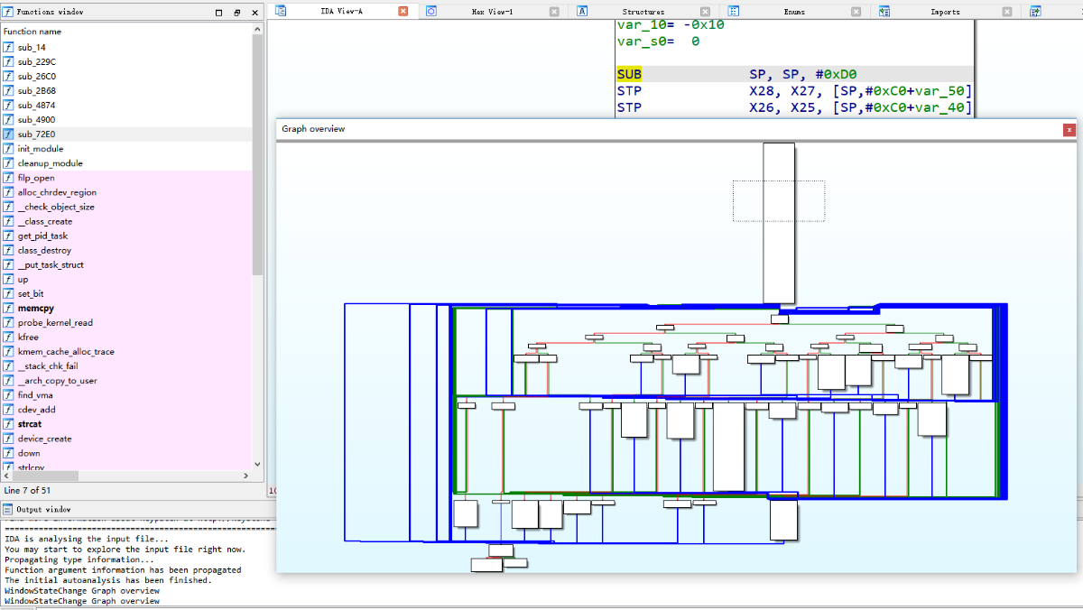Click the functions list scroll-left arrow
This screenshot has width=1083, height=610.
pyautogui.click(x=6, y=476)
